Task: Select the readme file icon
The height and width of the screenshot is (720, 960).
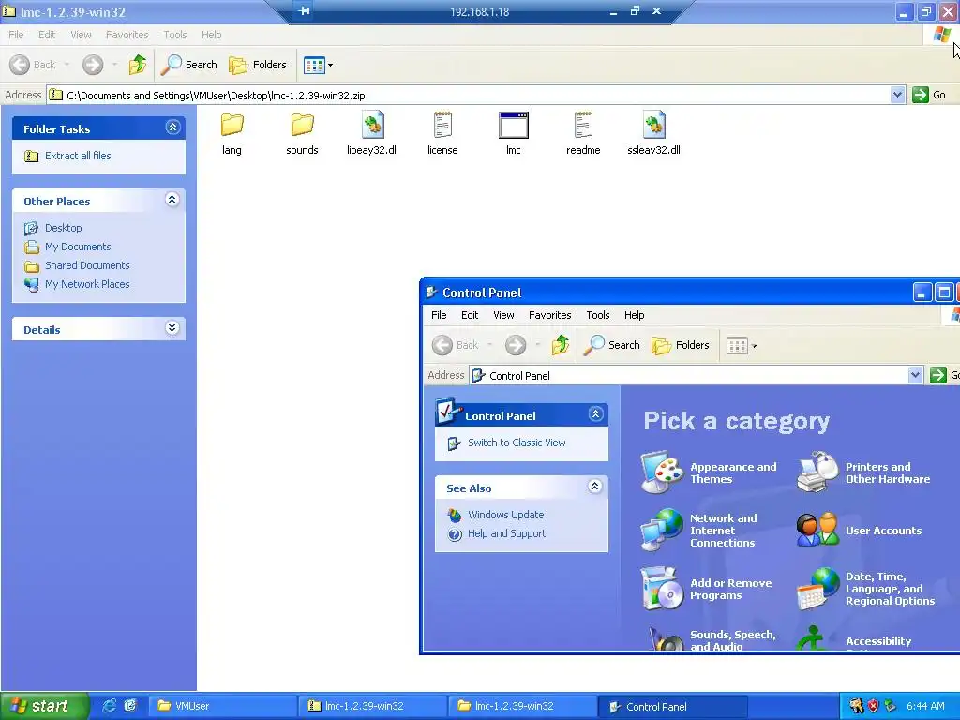Action: tap(583, 125)
